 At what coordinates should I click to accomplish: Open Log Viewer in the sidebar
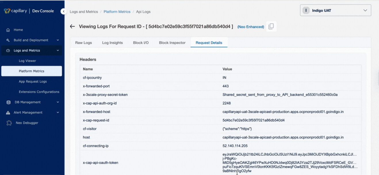point(27,61)
